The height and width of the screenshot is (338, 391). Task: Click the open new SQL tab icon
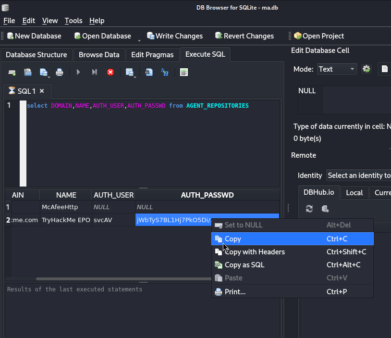(x=12, y=73)
